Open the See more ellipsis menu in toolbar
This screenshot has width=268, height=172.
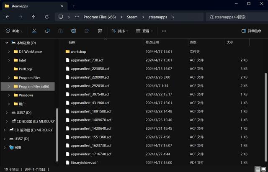pyautogui.click(x=164, y=31)
